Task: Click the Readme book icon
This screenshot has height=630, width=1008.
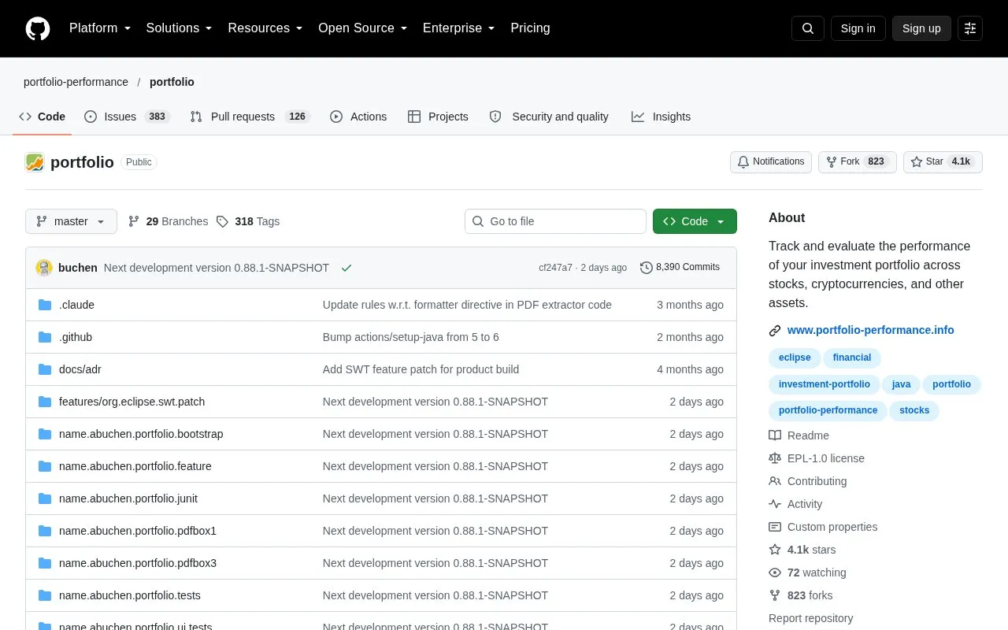Action: pyautogui.click(x=775, y=435)
